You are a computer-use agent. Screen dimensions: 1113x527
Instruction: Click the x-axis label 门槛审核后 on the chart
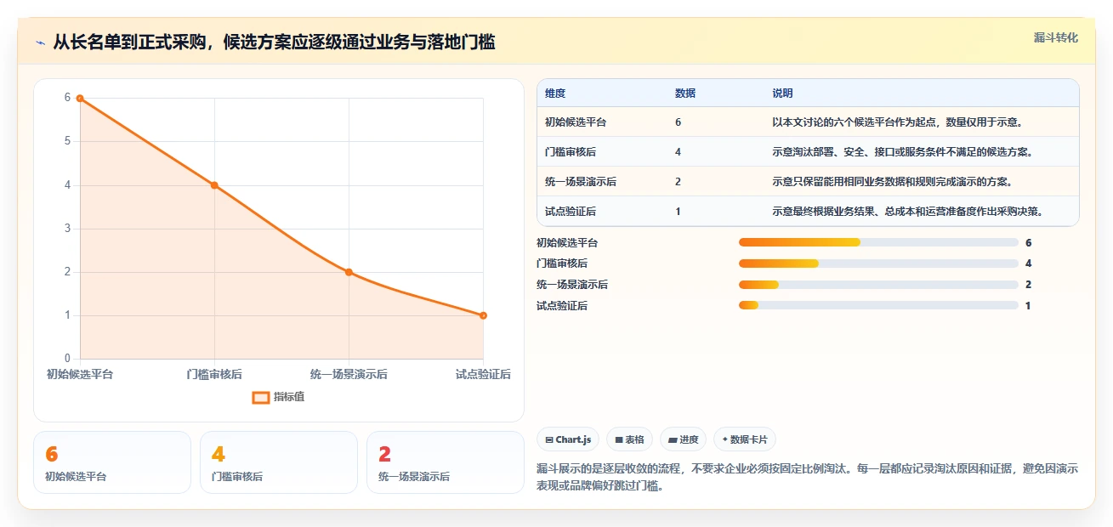pos(214,374)
